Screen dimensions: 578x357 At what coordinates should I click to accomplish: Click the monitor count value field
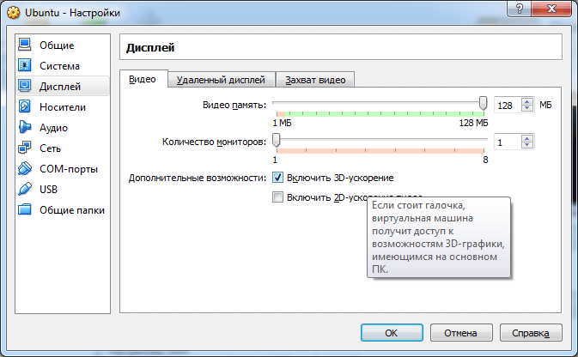[x=508, y=142]
